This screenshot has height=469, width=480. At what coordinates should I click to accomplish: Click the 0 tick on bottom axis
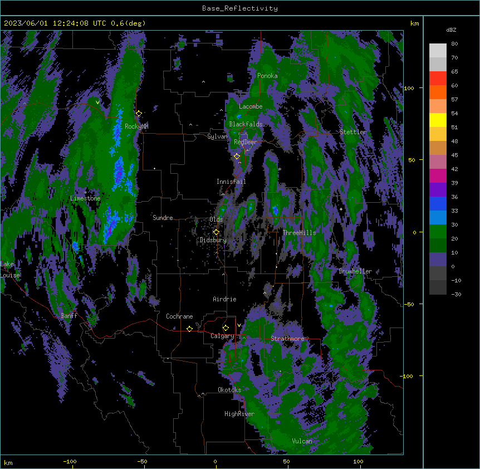(x=215, y=461)
